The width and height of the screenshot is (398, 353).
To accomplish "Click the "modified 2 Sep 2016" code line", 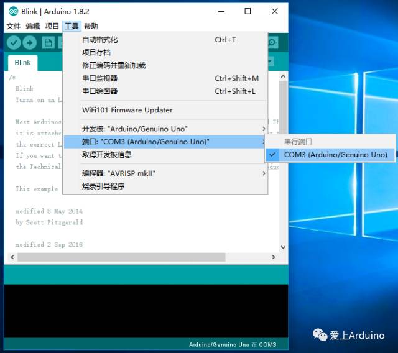I will [49, 245].
